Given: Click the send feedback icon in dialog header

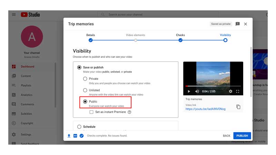Looking at the screenshot, I should [237, 24].
